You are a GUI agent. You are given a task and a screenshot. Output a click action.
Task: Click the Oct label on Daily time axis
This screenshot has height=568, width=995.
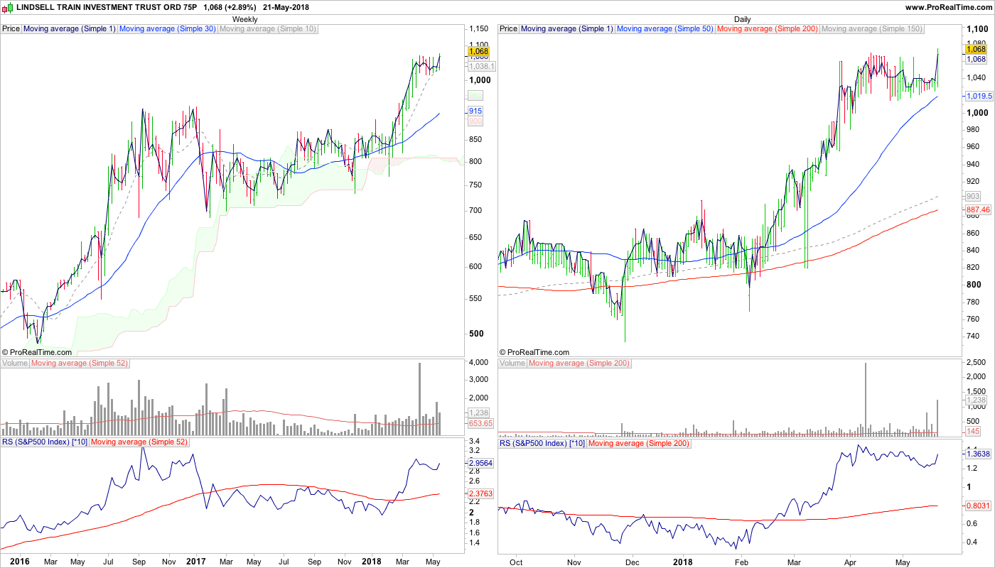(x=516, y=562)
